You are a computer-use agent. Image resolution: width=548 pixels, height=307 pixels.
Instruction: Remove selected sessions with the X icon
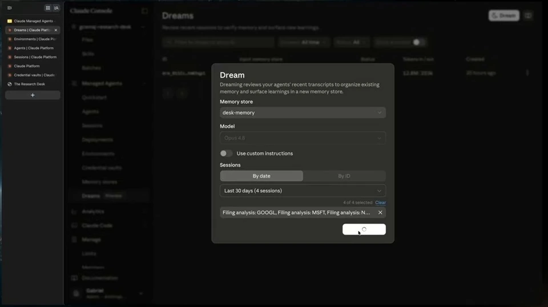(380, 212)
